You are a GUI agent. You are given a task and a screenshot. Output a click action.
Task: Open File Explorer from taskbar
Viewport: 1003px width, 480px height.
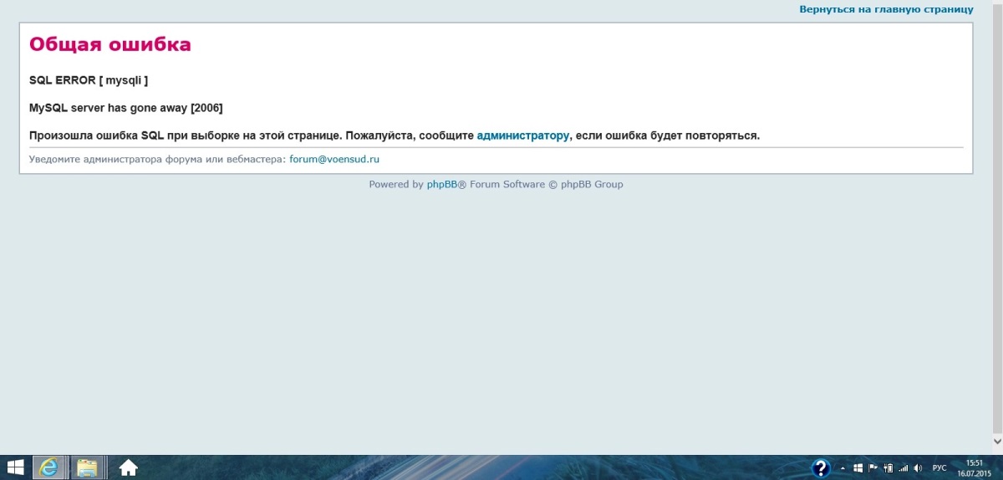pyautogui.click(x=88, y=467)
